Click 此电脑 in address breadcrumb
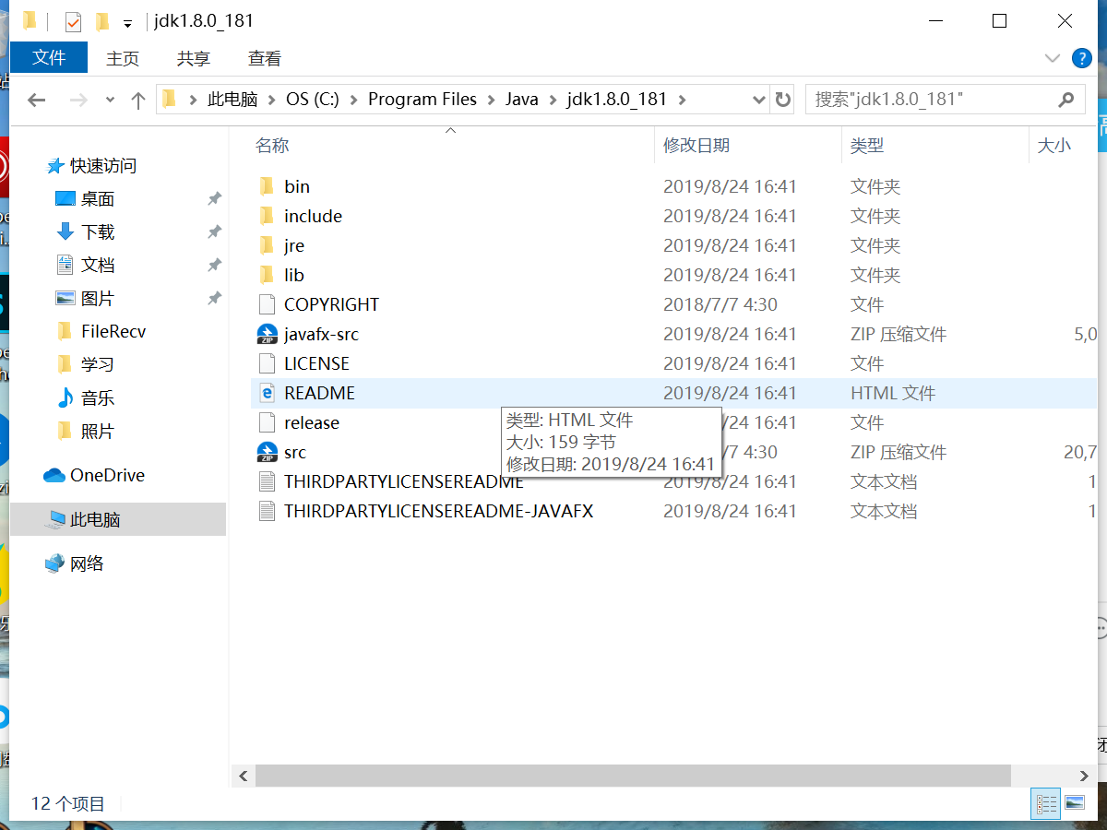The width and height of the screenshot is (1107, 830). (232, 100)
